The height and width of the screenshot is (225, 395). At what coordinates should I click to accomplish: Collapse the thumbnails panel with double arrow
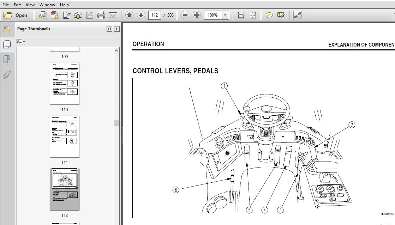(x=109, y=29)
